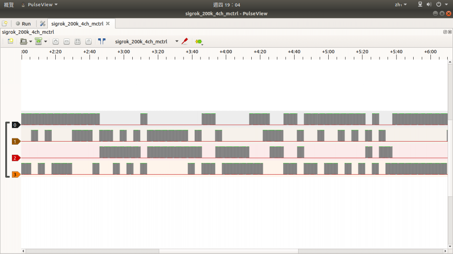Click the network status icon

420,4
